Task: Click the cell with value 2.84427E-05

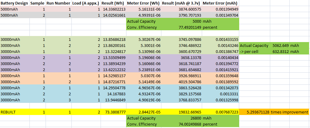Action: click(x=144, y=112)
